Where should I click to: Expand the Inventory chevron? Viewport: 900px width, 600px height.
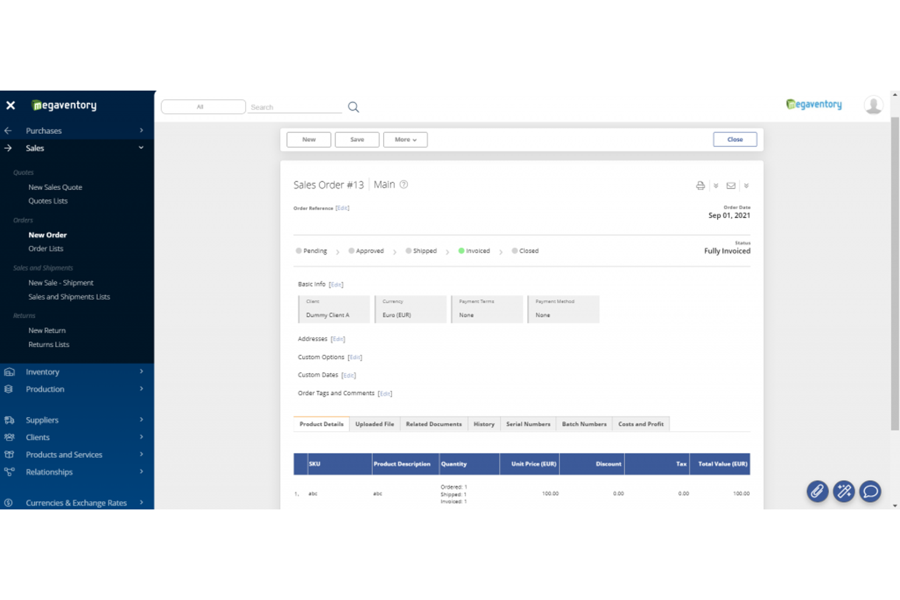point(141,371)
